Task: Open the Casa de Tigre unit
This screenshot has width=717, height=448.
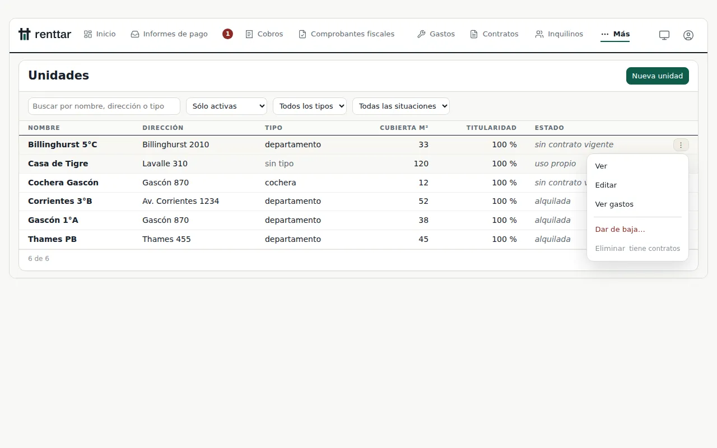Action: point(58,164)
